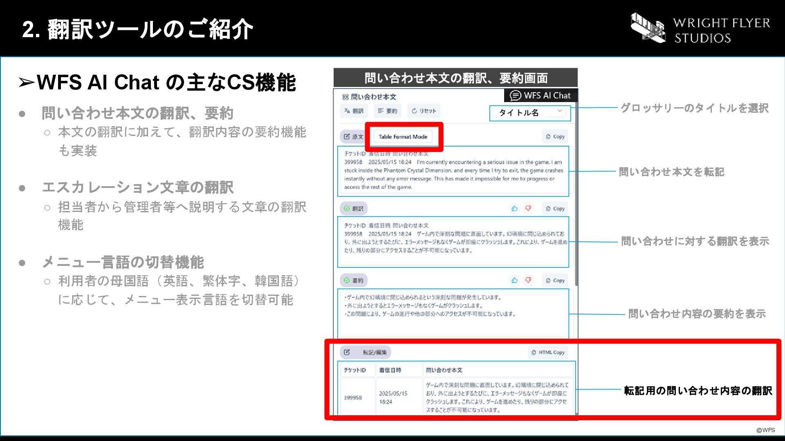785x441 pixels.
Task: Click the WFS AI Chat speech-bubble icon
Action: point(515,96)
